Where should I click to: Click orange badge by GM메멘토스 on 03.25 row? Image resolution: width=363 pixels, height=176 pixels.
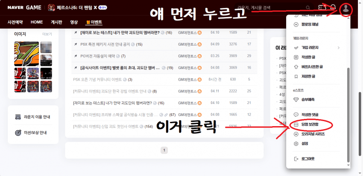199,56
